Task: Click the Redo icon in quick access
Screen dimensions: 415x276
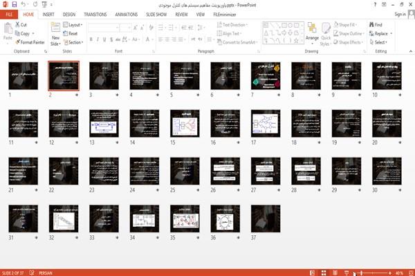Action: (35, 5)
